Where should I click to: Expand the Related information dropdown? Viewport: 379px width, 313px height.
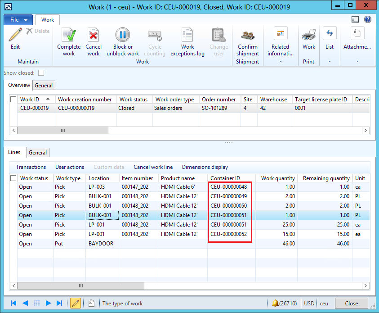(x=280, y=61)
